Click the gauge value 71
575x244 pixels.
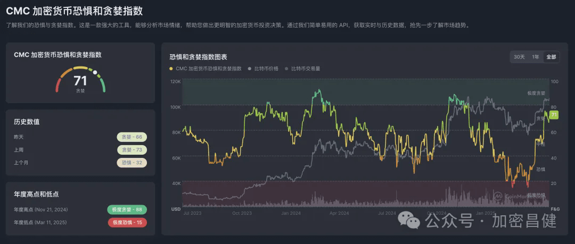pos(80,80)
